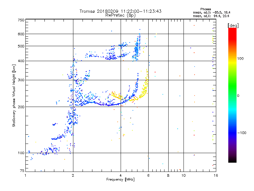
Task: Click the x-axis tick label '16'
Action: point(216,175)
